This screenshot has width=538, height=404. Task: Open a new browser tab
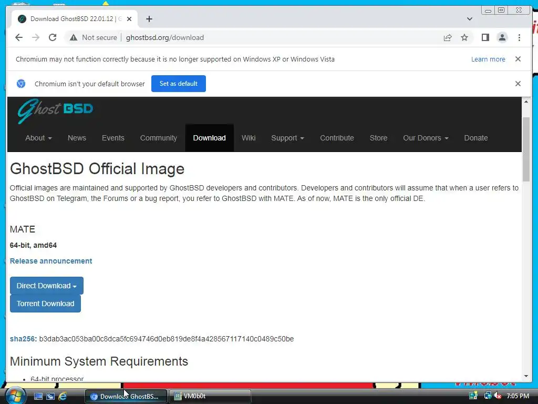click(x=149, y=19)
